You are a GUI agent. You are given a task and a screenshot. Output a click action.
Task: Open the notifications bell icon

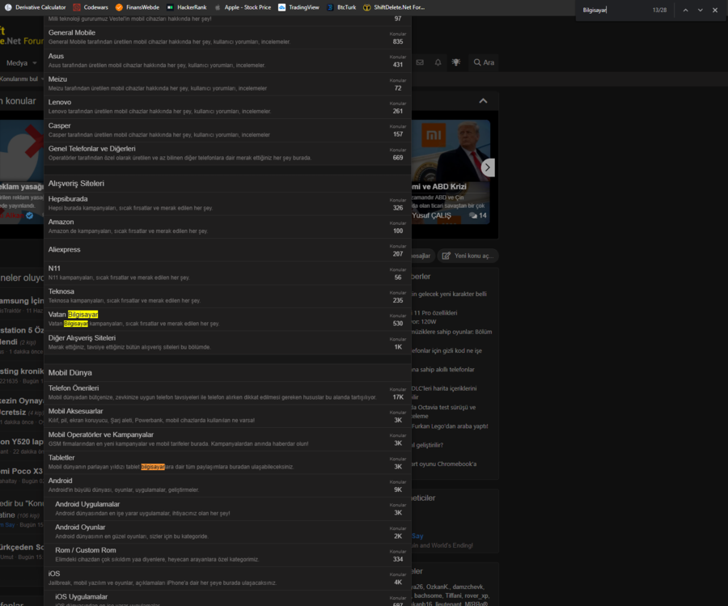(438, 62)
